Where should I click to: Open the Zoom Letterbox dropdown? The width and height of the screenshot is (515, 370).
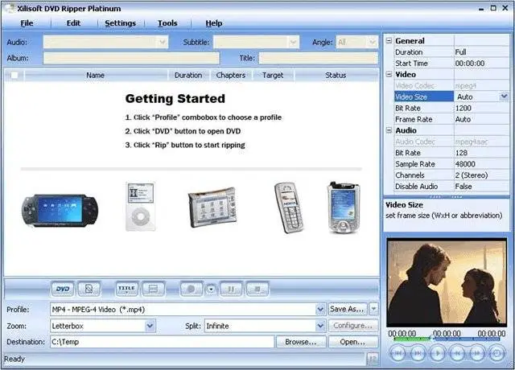150,326
